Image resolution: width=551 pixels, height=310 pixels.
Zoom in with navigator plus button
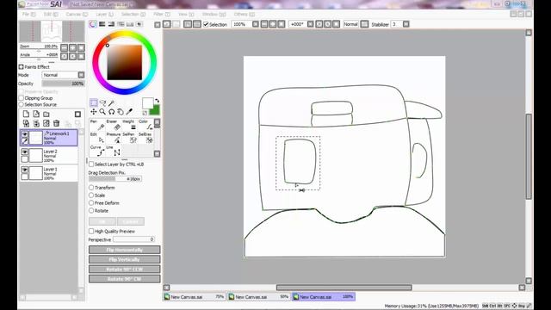[x=72, y=47]
